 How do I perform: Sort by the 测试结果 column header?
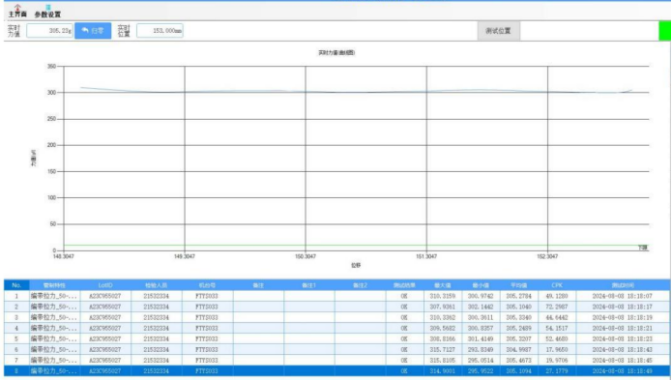pyautogui.click(x=404, y=285)
